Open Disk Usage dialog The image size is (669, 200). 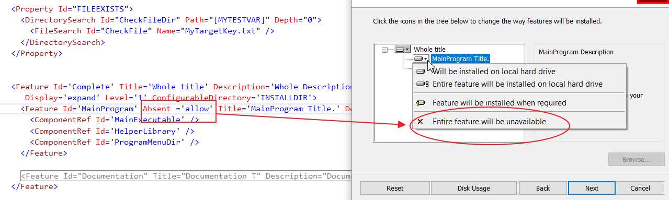474,188
